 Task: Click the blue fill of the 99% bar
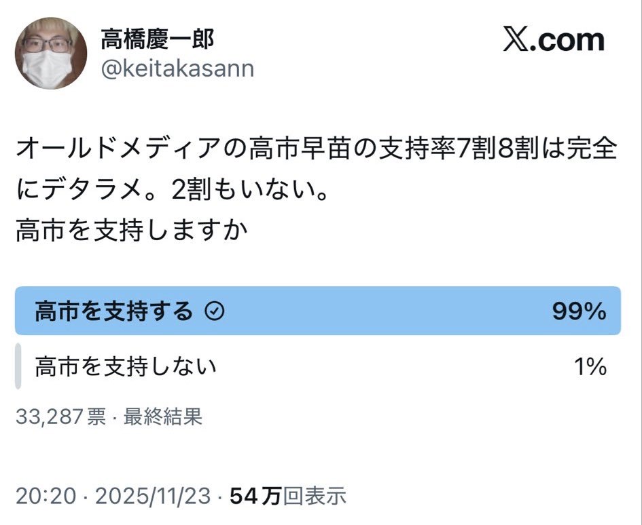(x=380, y=311)
